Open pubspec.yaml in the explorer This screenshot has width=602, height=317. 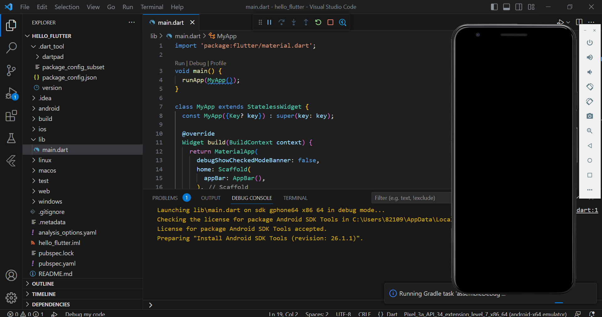click(57, 263)
